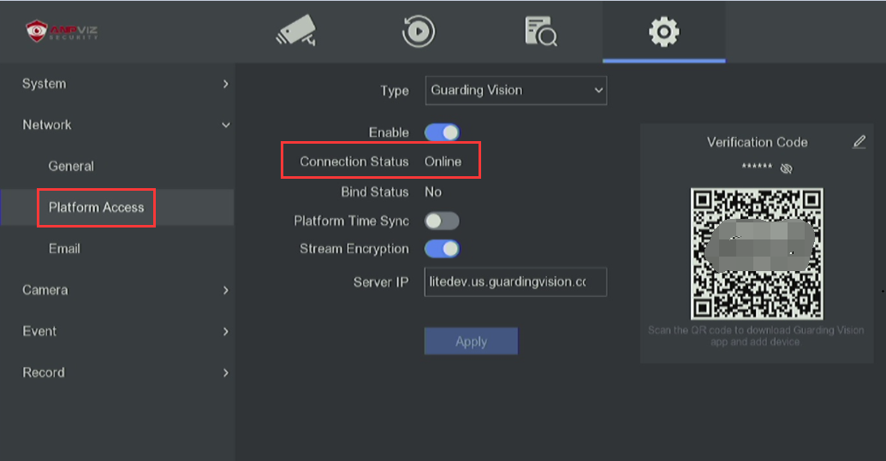The width and height of the screenshot is (886, 461).
Task: Click the Stream Encryption label
Action: (x=354, y=249)
